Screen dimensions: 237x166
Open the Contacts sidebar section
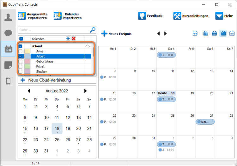coord(8,17)
